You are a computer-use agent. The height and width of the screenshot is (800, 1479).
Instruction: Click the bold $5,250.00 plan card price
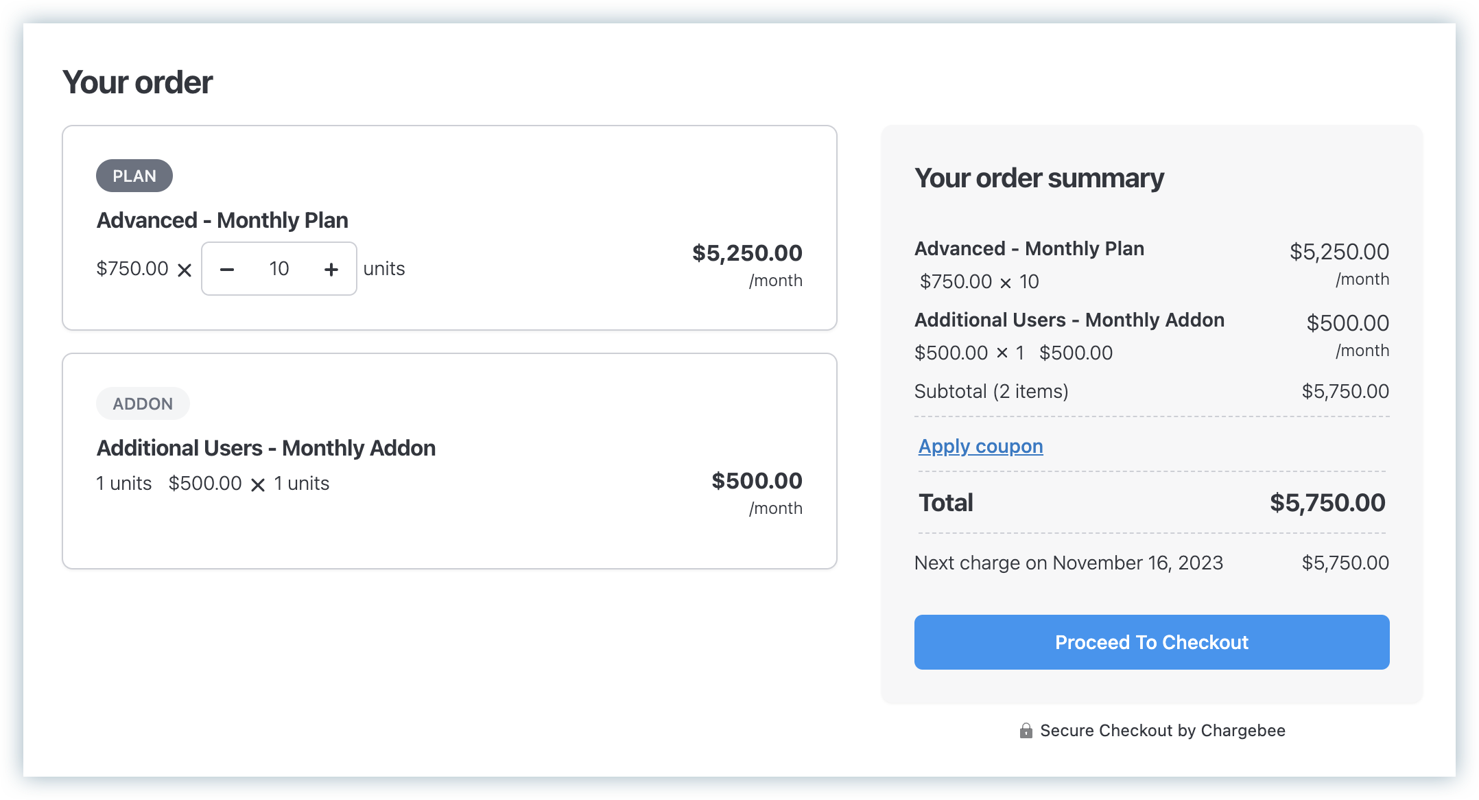click(x=747, y=253)
